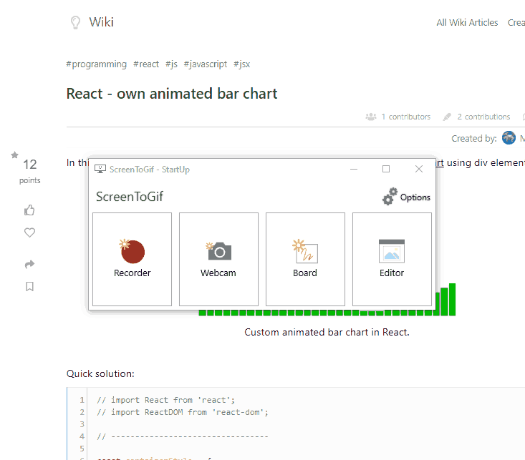The image size is (525, 460).
Task: Maximize the ScreenToGif StartUp window
Action: click(x=386, y=170)
